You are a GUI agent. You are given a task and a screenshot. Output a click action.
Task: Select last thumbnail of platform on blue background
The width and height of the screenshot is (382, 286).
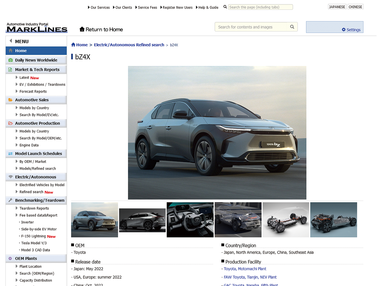click(334, 220)
